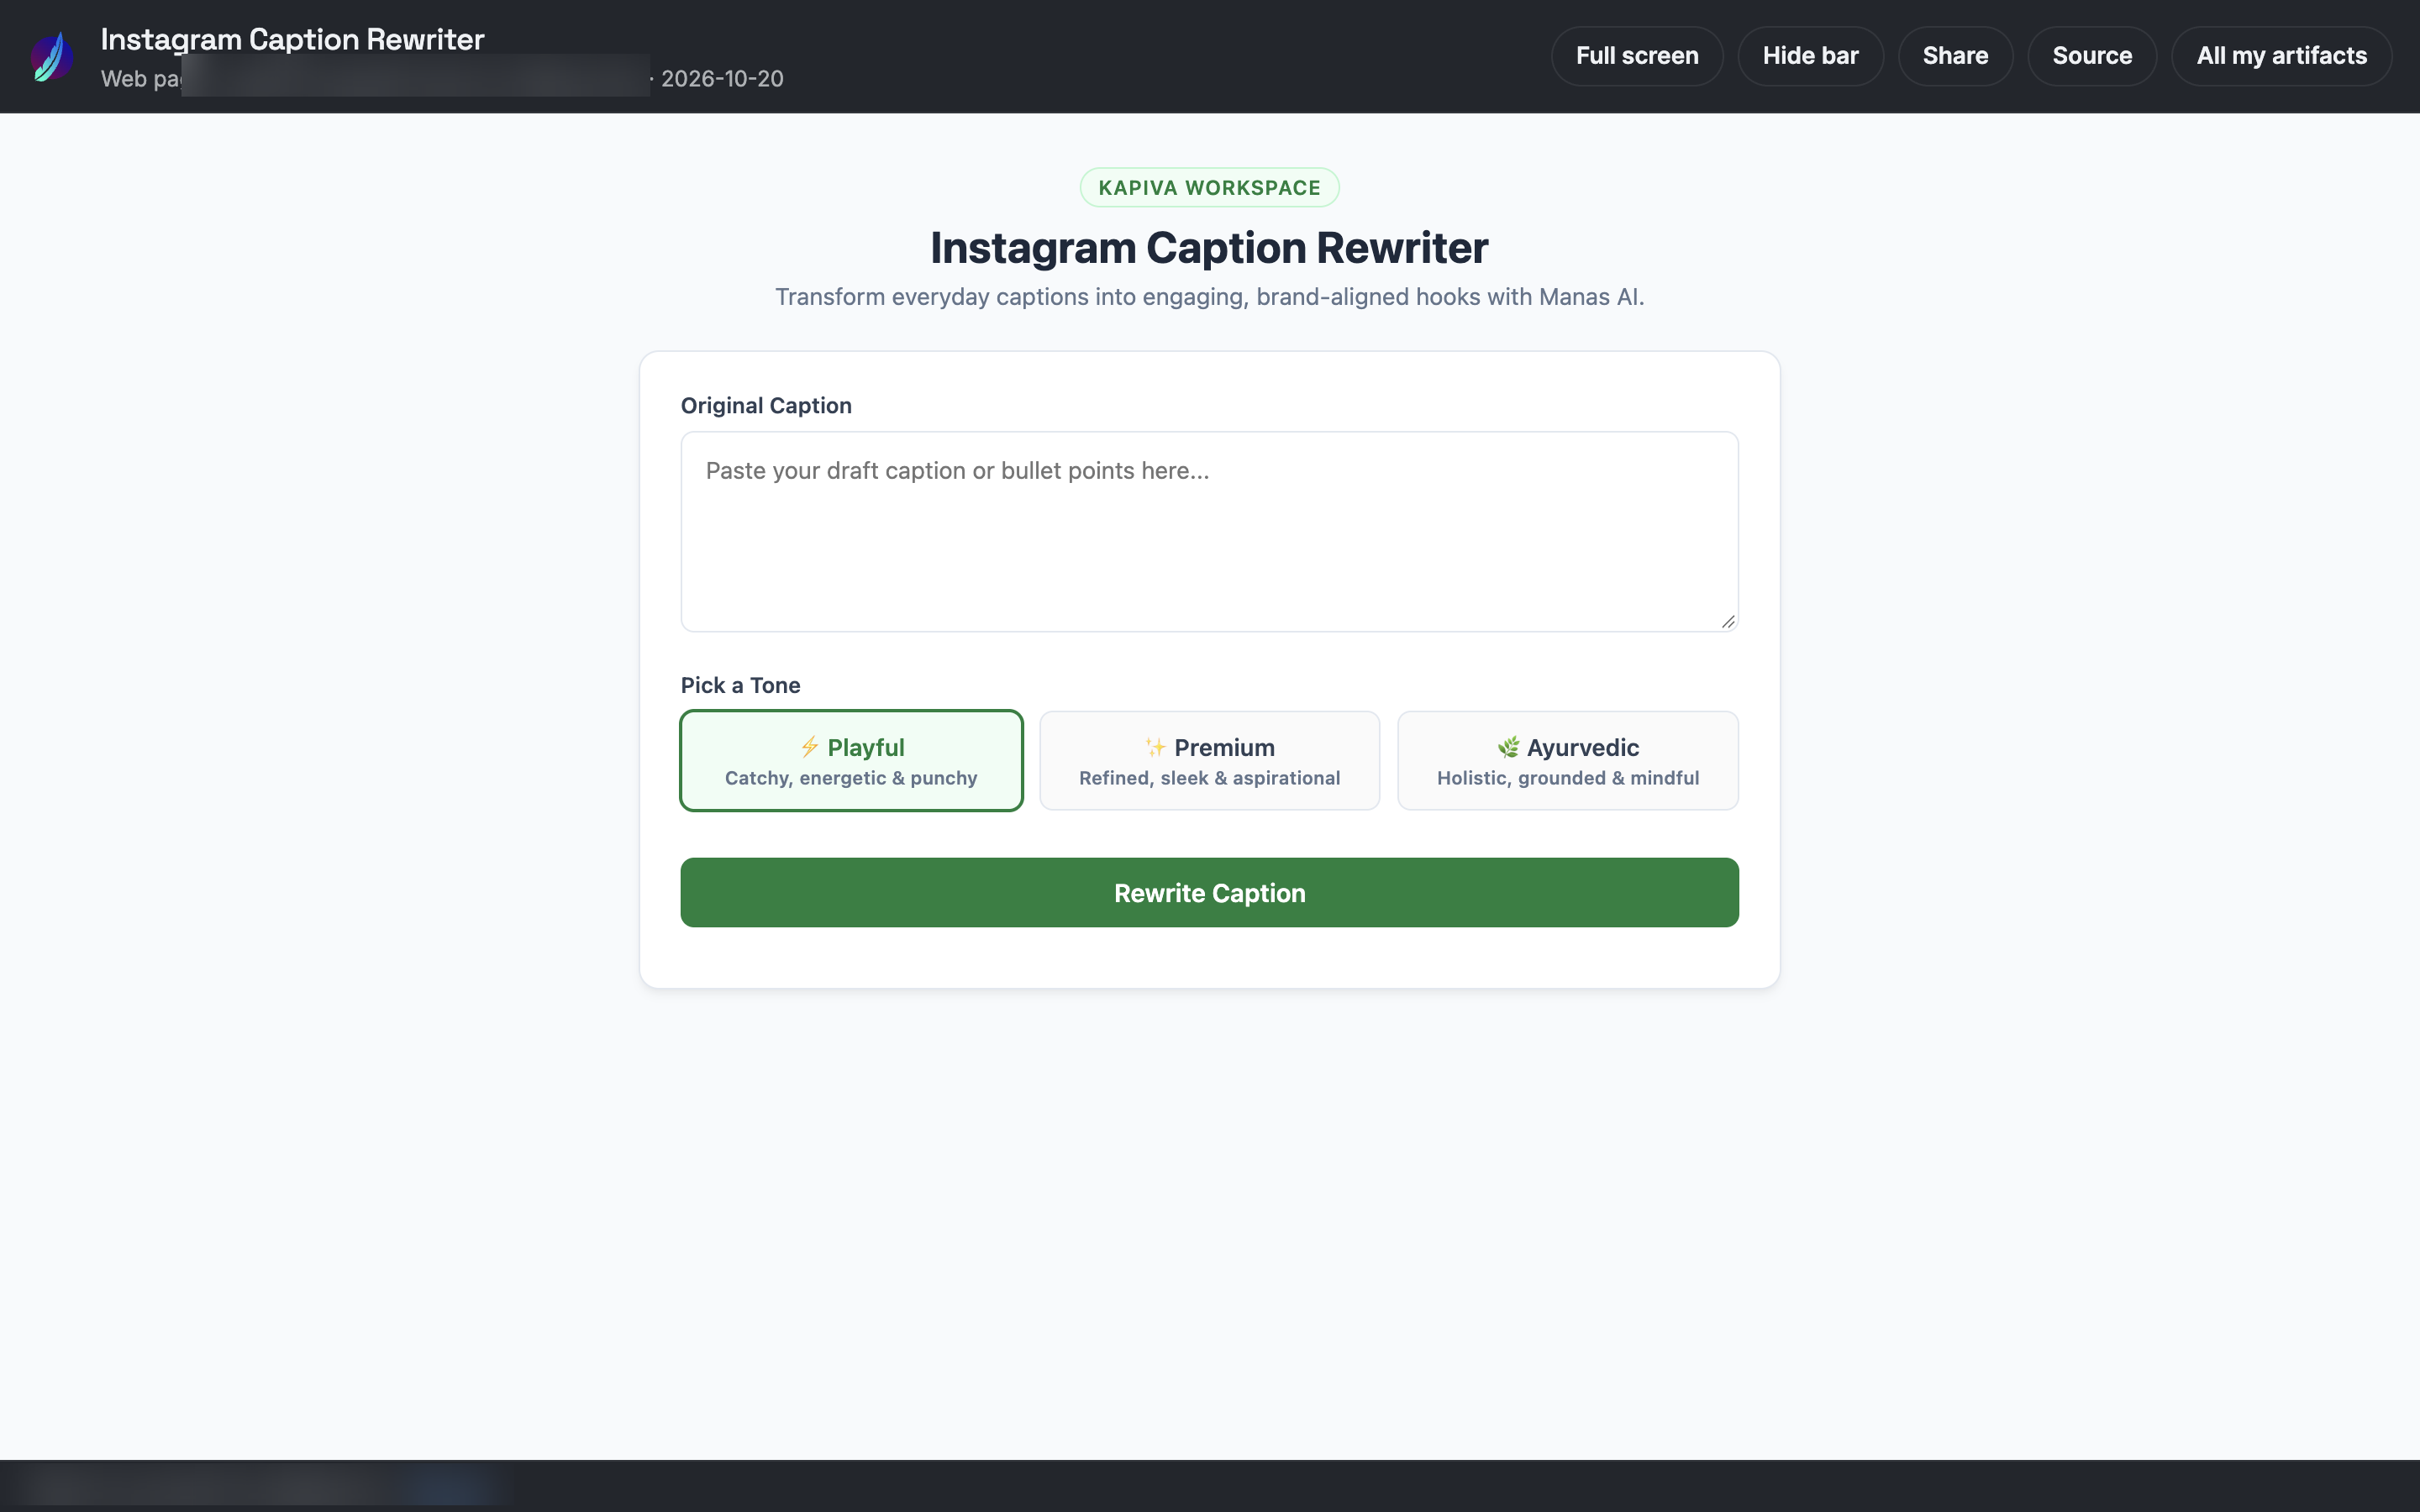Click the herb leaf Ayurvedic icon
2420x1512 pixels.
1508,747
